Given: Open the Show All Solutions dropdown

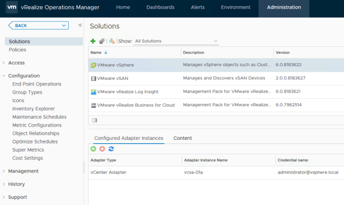Looking at the screenshot, I should tap(176, 41).
